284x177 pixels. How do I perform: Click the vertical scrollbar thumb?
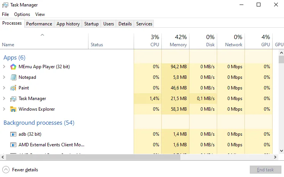click(x=281, y=60)
